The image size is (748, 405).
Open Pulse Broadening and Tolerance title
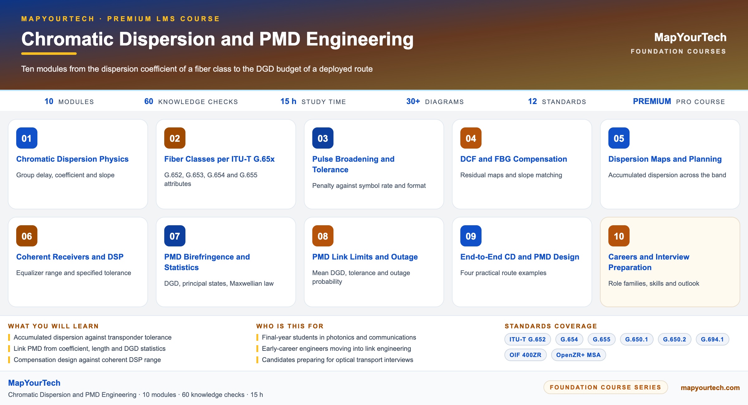[353, 164]
